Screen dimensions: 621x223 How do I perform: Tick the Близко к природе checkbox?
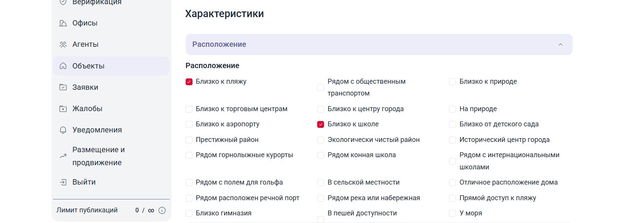point(453,82)
